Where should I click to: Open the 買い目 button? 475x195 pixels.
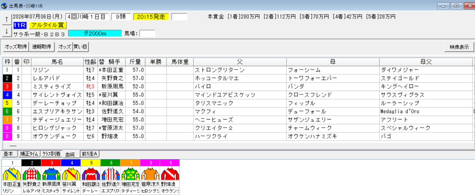(x=80, y=47)
